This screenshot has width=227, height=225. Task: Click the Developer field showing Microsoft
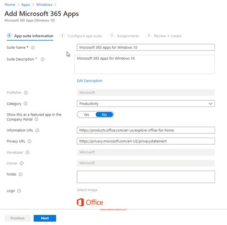[146, 152]
